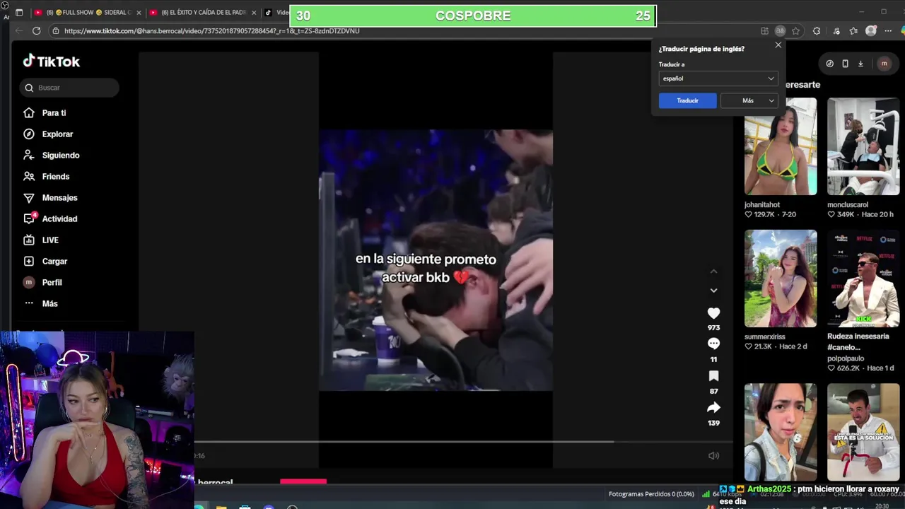Click the playing TikTok video
The height and width of the screenshot is (509, 905).
tap(436, 260)
